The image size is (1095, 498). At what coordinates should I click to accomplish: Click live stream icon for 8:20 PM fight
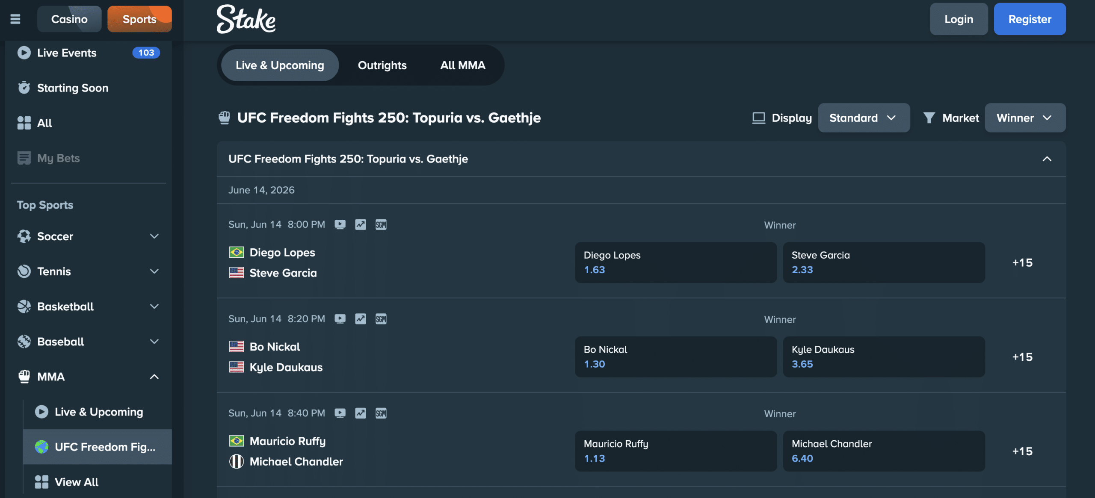(340, 319)
